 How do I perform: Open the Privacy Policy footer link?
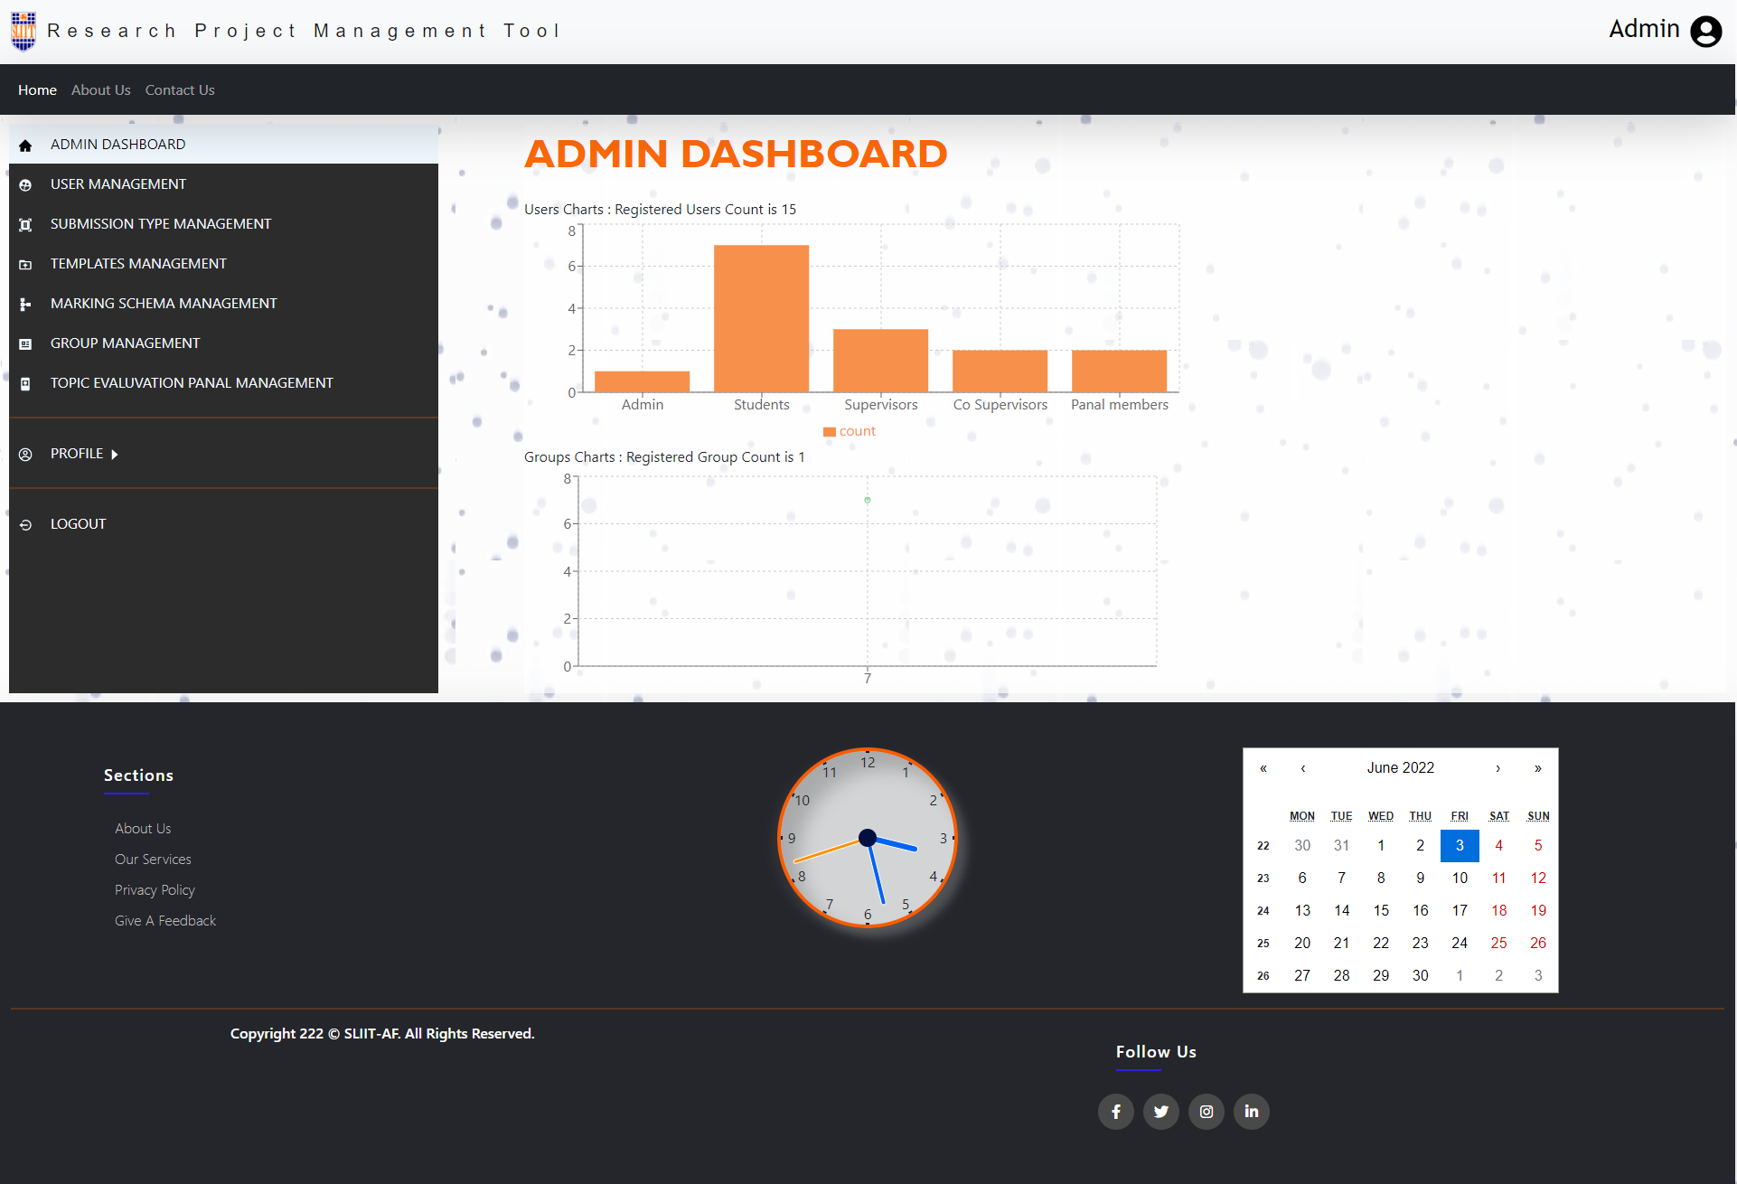(x=155, y=890)
